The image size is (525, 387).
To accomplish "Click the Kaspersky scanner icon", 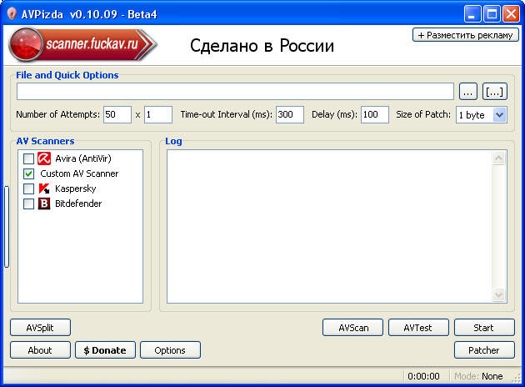I will pyautogui.click(x=44, y=188).
